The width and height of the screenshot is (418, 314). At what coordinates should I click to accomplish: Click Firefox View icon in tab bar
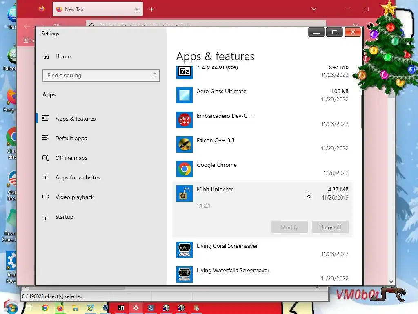42,9
